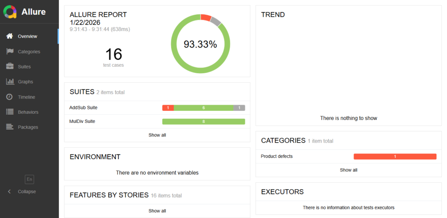Image resolution: width=447 pixels, height=218 pixels.
Task: Click the 'There is nothing to show' text
Action: (x=348, y=118)
